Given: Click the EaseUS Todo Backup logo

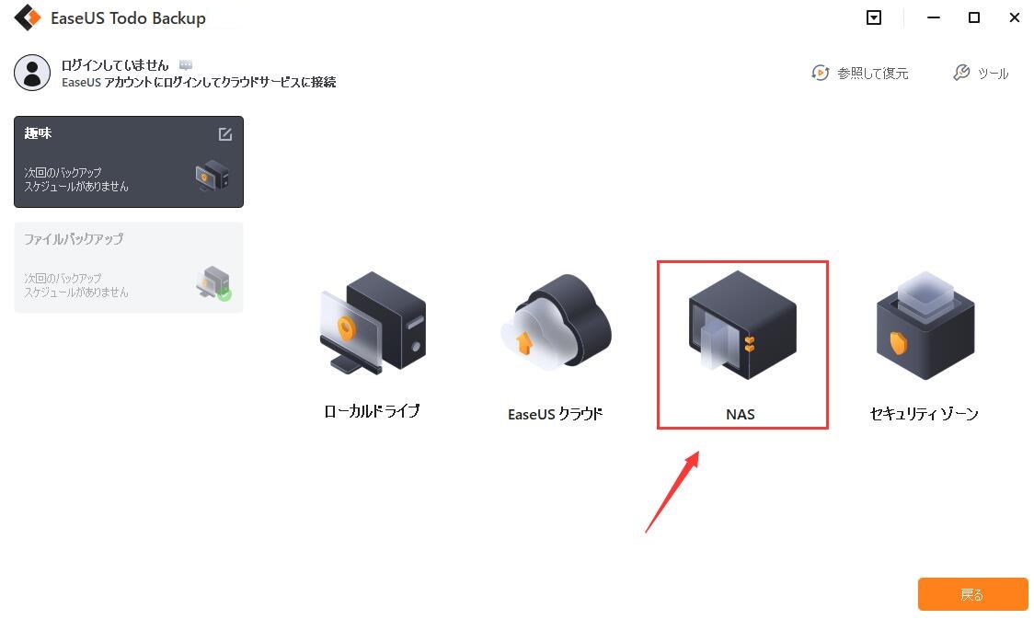Looking at the screenshot, I should click(27, 17).
